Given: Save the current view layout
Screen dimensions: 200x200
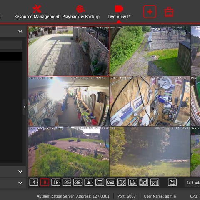Looking at the screenshot, I should (172, 182).
